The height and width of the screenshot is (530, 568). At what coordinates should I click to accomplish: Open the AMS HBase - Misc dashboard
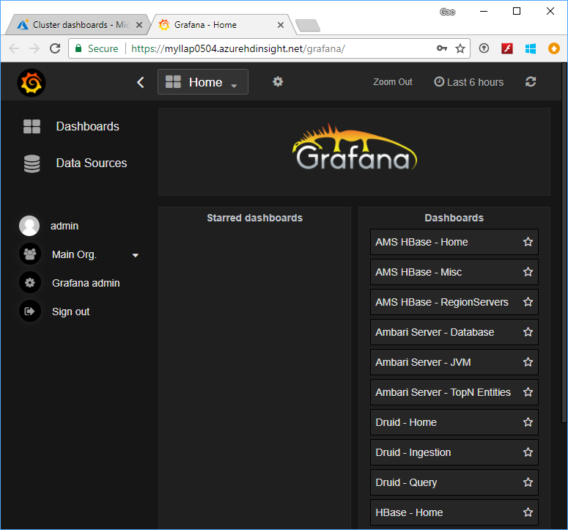click(x=418, y=272)
